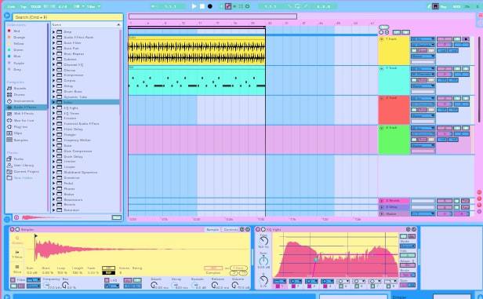Open the Master track output dropdown
483x299 pixels.
tap(423, 213)
